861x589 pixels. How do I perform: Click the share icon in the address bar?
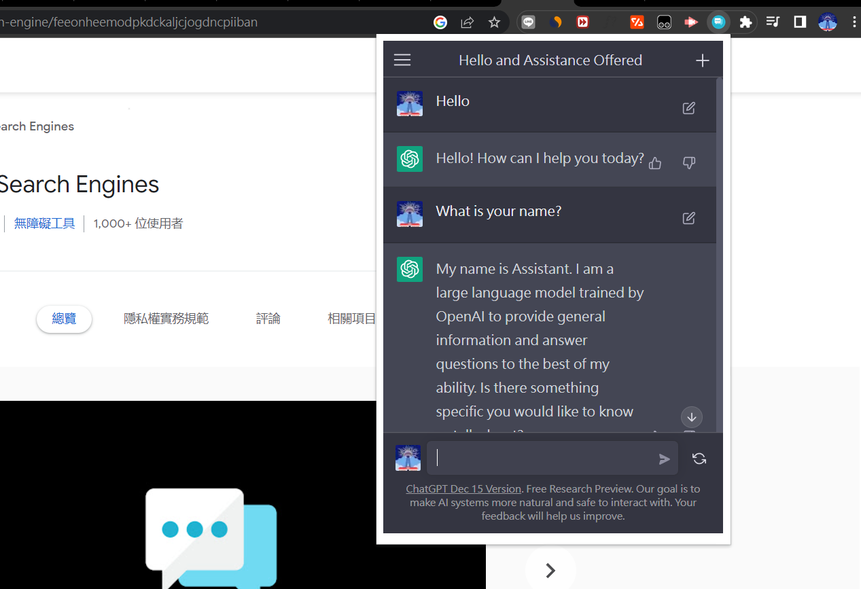click(x=467, y=22)
